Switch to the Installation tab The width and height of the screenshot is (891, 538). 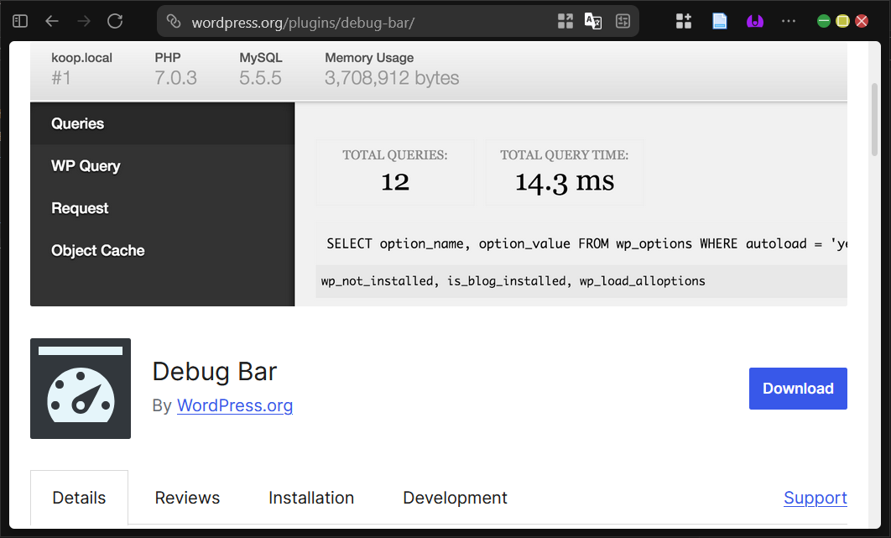coord(311,498)
